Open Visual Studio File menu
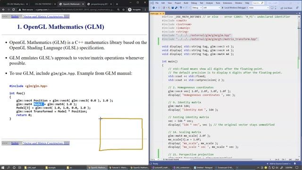The height and width of the screenshot is (170, 302). pyautogui.click(x=157, y=3)
